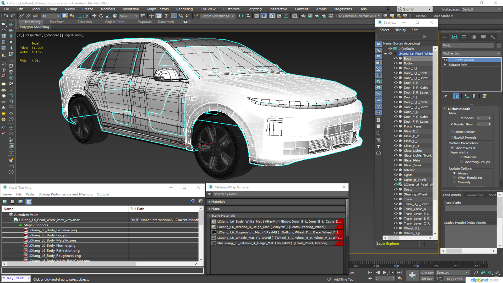Collapse the LiXiang_L6_Pearl_White layer
The image size is (503, 283).
(385, 54)
